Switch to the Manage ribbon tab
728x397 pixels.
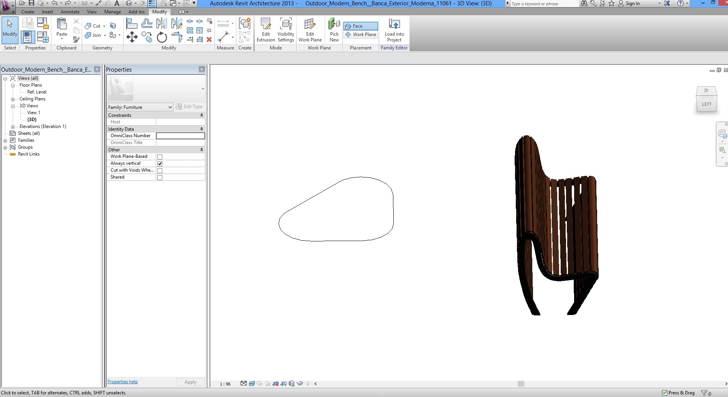click(112, 12)
